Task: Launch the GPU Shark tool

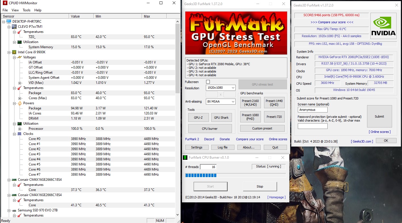Action: point(221,118)
